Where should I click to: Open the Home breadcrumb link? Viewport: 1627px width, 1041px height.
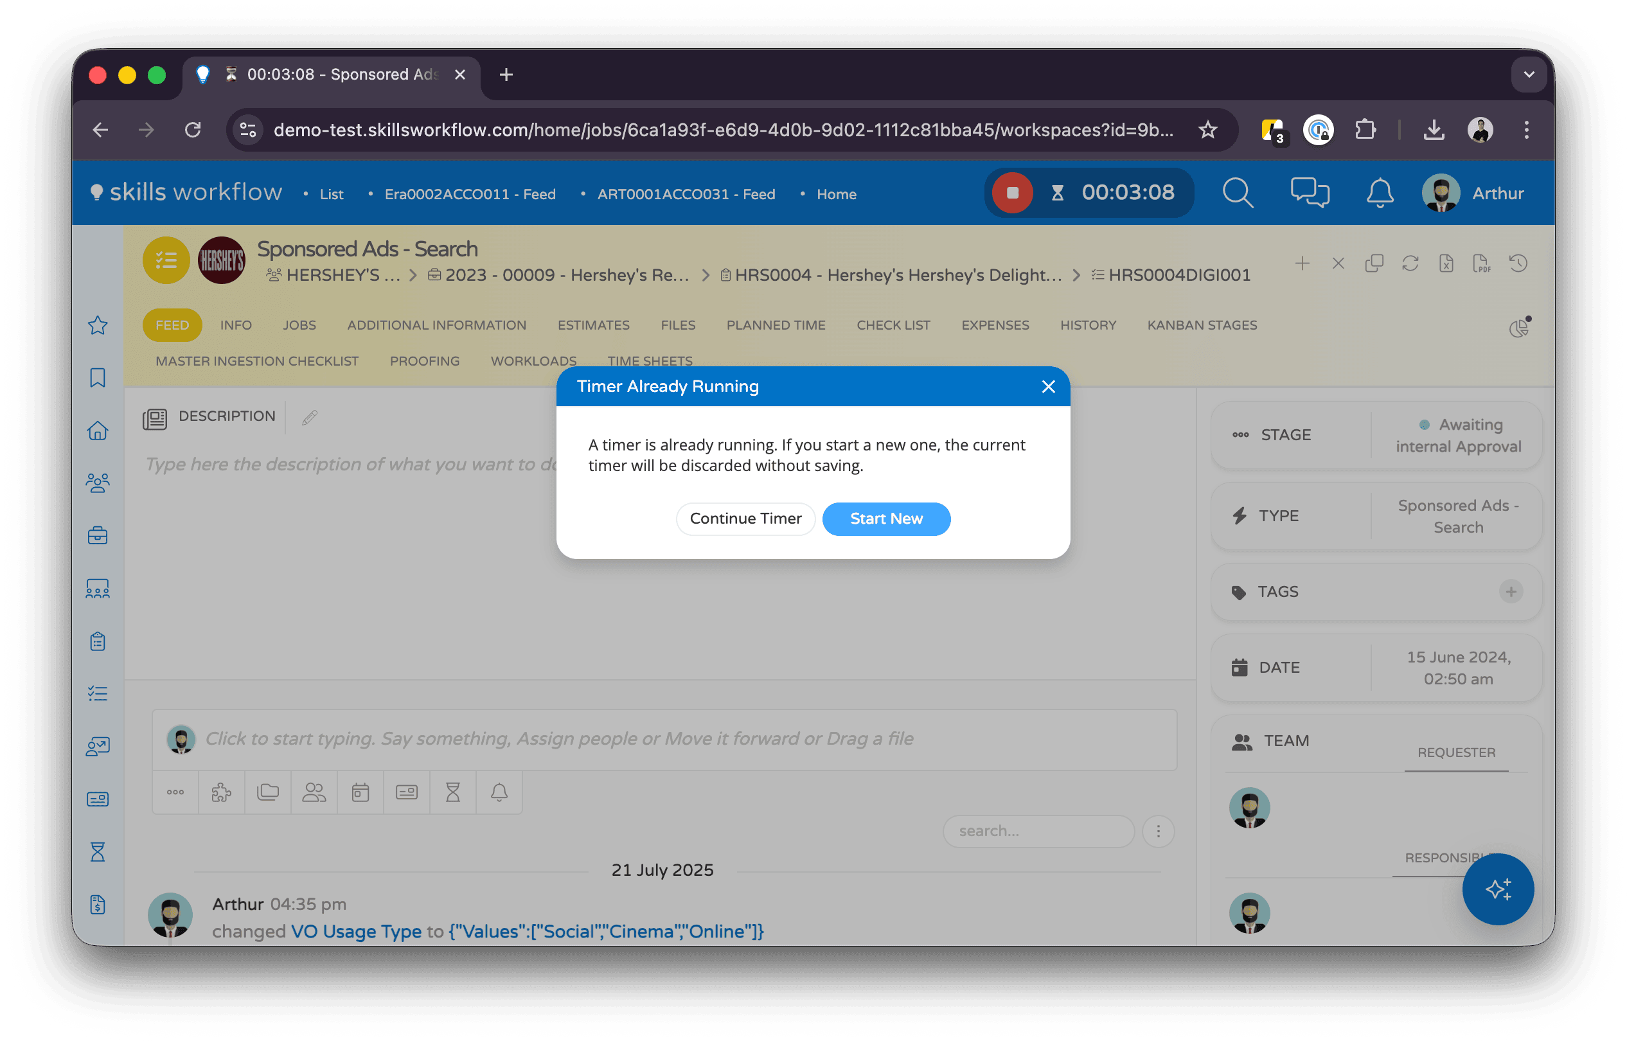[x=836, y=195]
